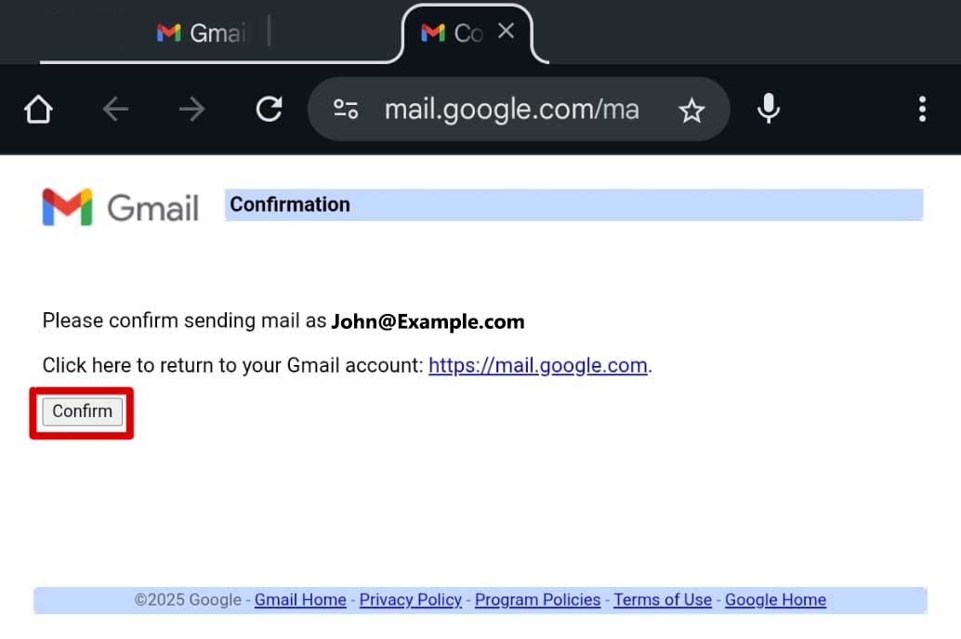
Task: Tap the browser home icon
Action: click(38, 110)
